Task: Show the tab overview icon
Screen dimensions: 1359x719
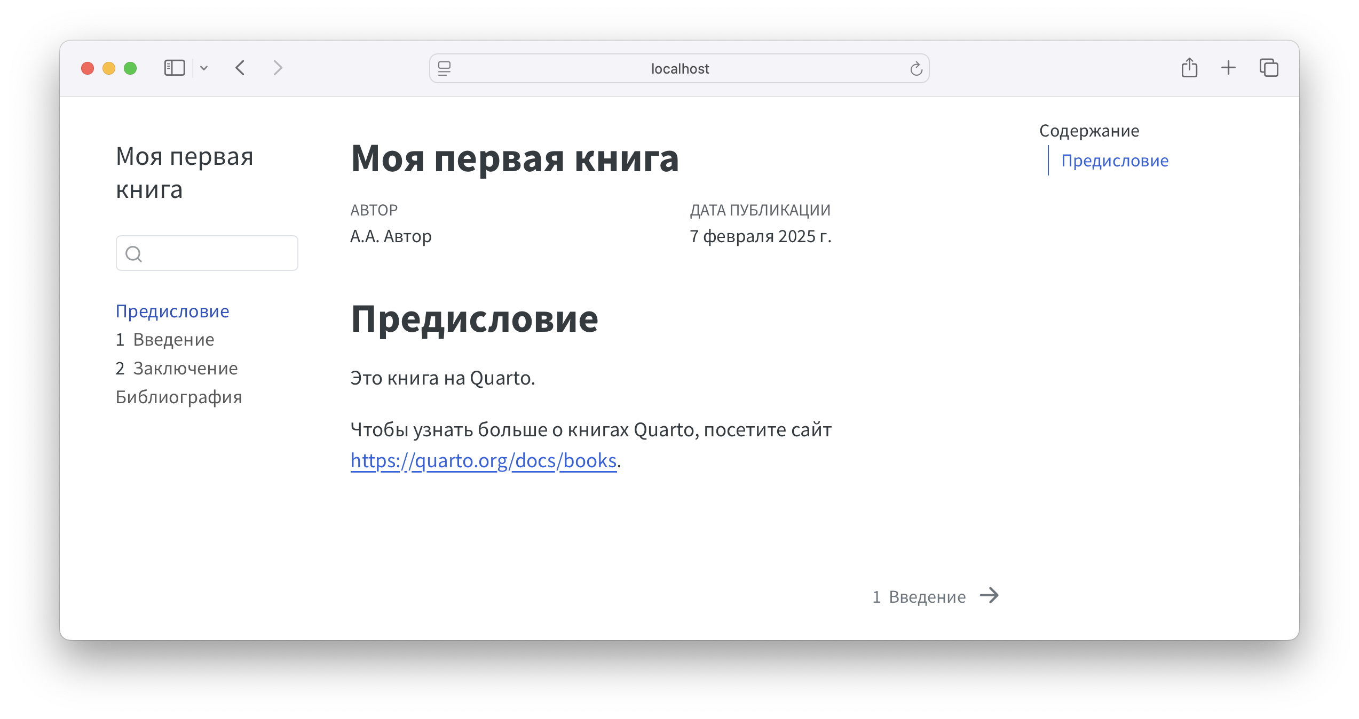Action: pyautogui.click(x=1269, y=68)
